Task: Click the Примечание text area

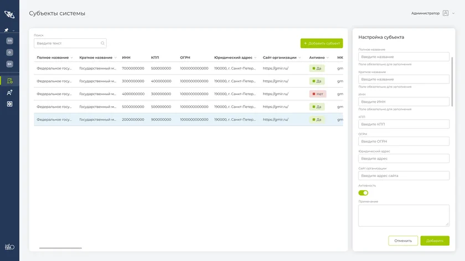Action: (x=404, y=215)
